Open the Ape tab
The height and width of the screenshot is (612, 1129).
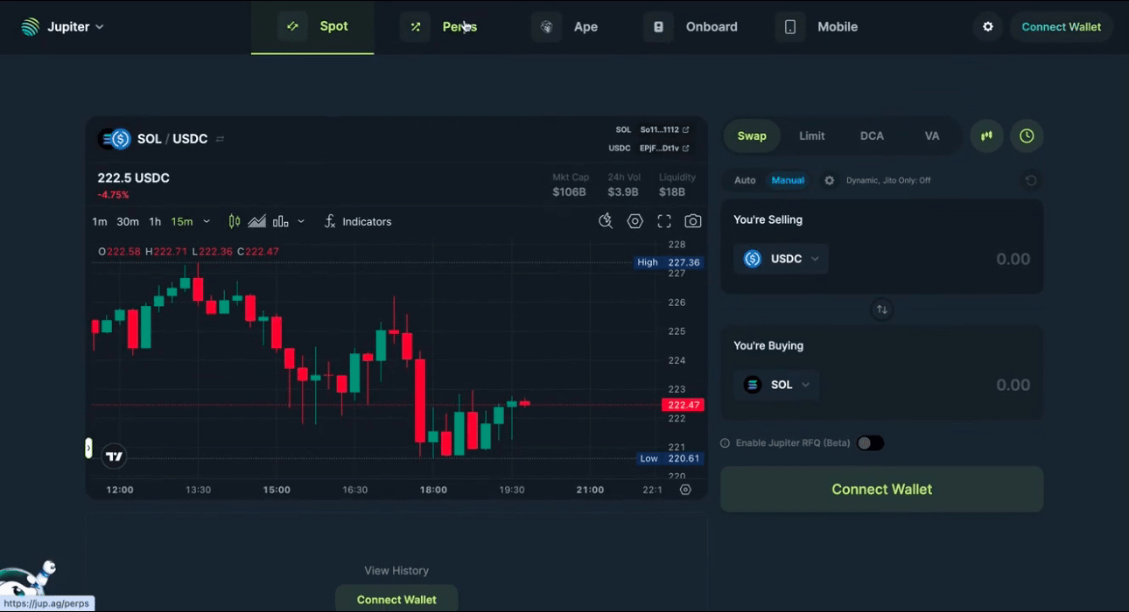coord(565,27)
